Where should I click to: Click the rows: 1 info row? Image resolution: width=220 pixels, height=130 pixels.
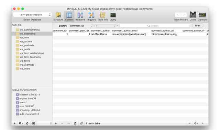22,102
